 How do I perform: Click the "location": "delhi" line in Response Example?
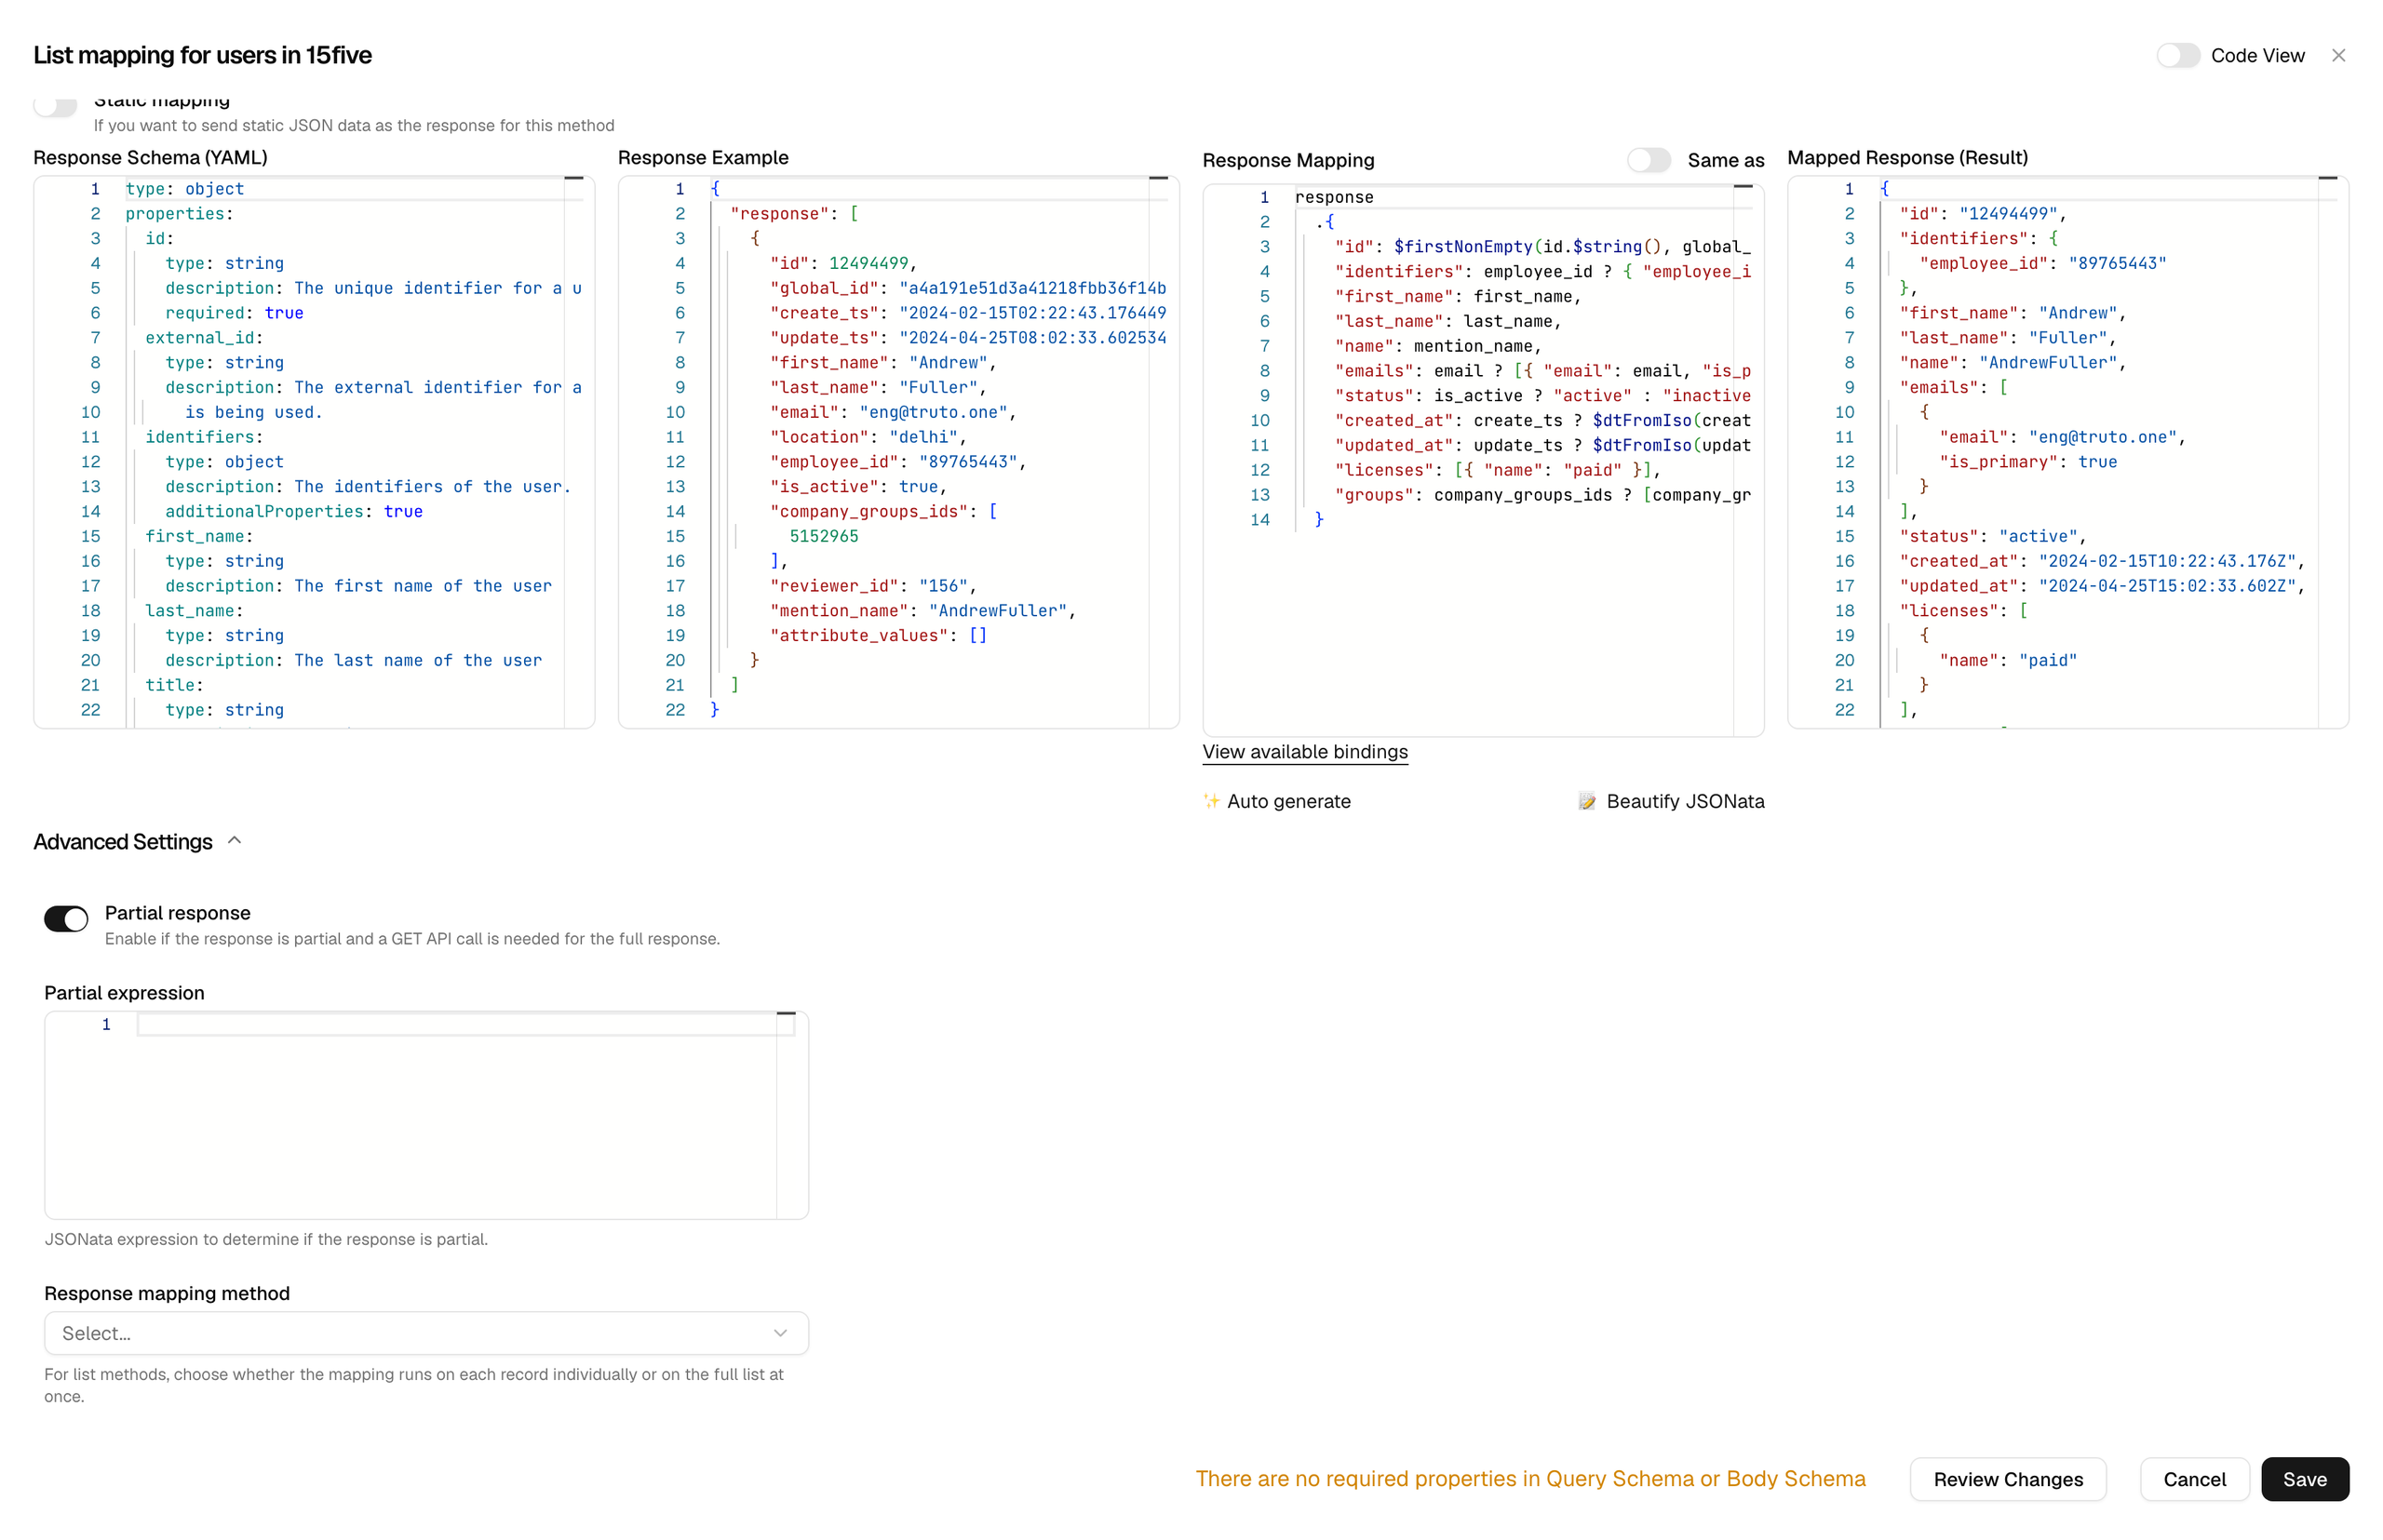tap(868, 437)
